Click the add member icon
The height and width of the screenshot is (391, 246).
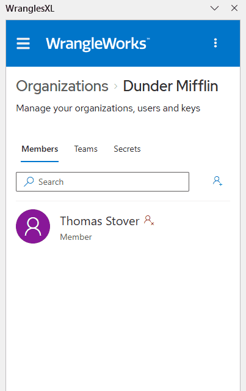tap(217, 181)
